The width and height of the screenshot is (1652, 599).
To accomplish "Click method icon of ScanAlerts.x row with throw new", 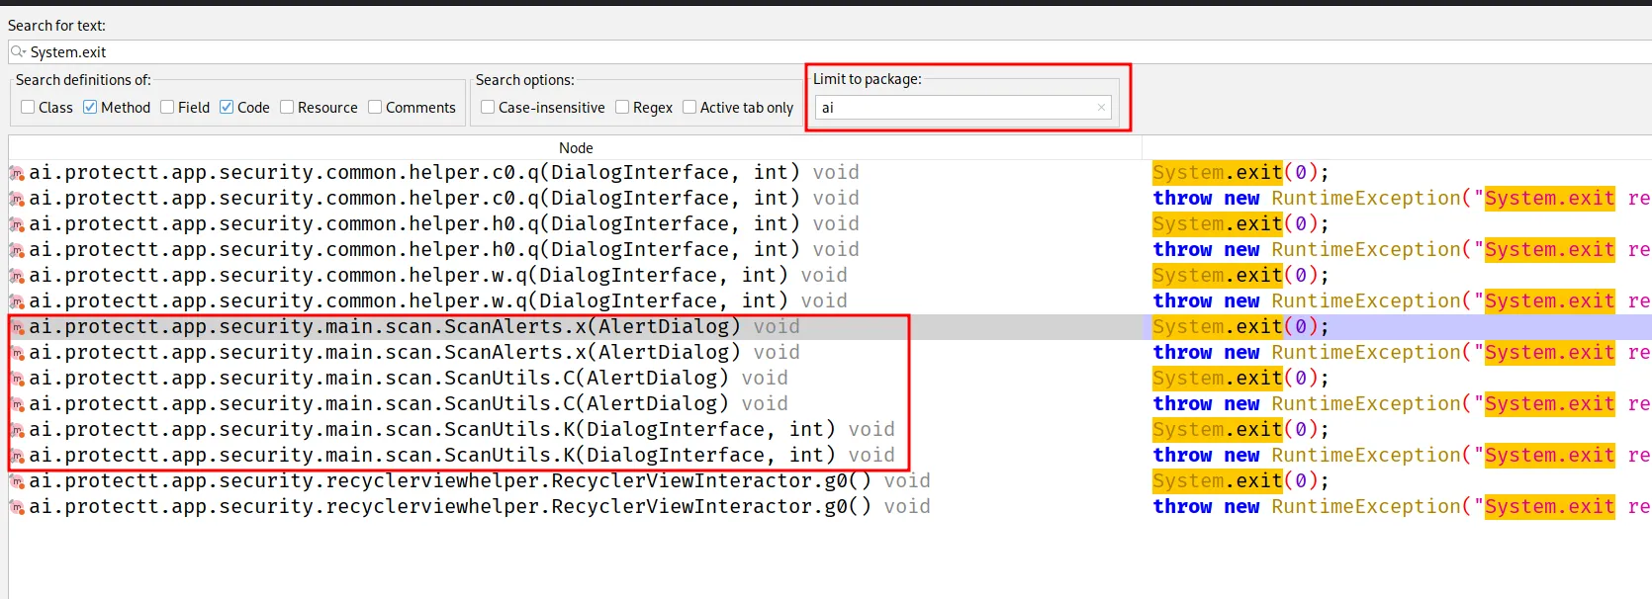I will (x=17, y=353).
